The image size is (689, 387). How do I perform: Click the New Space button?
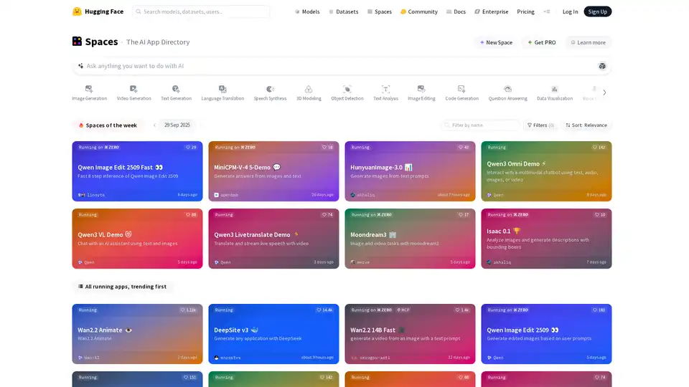(x=496, y=42)
